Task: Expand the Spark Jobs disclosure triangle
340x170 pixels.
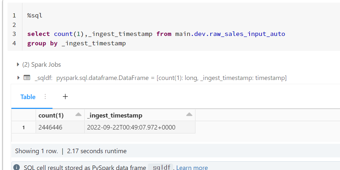Action: click(18, 64)
